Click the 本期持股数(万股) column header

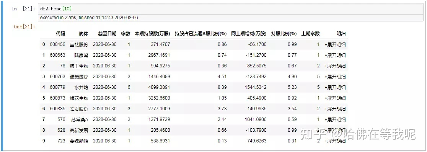click(x=153, y=34)
